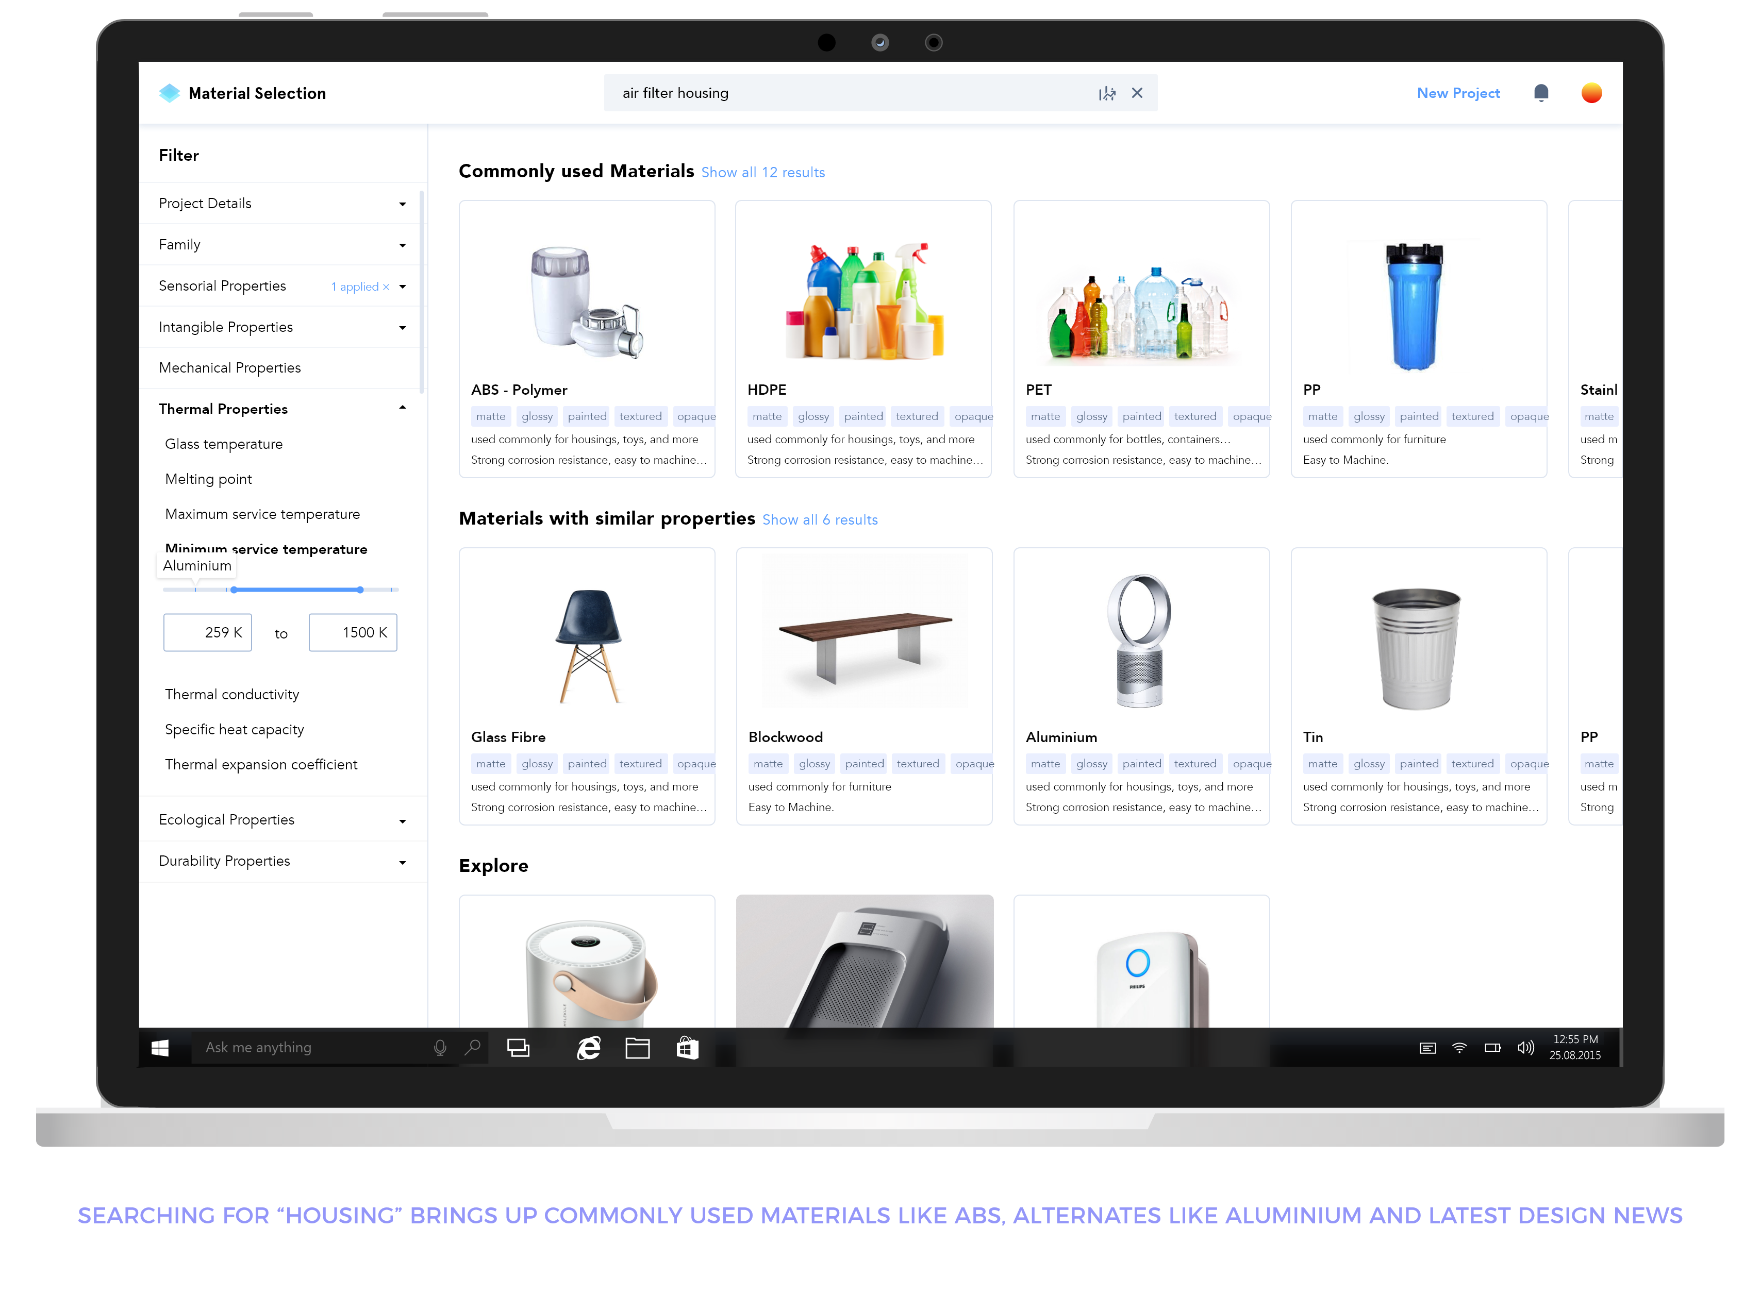This screenshot has height=1312, width=1761.
Task: Open Windows Start menu
Action: click(160, 1048)
